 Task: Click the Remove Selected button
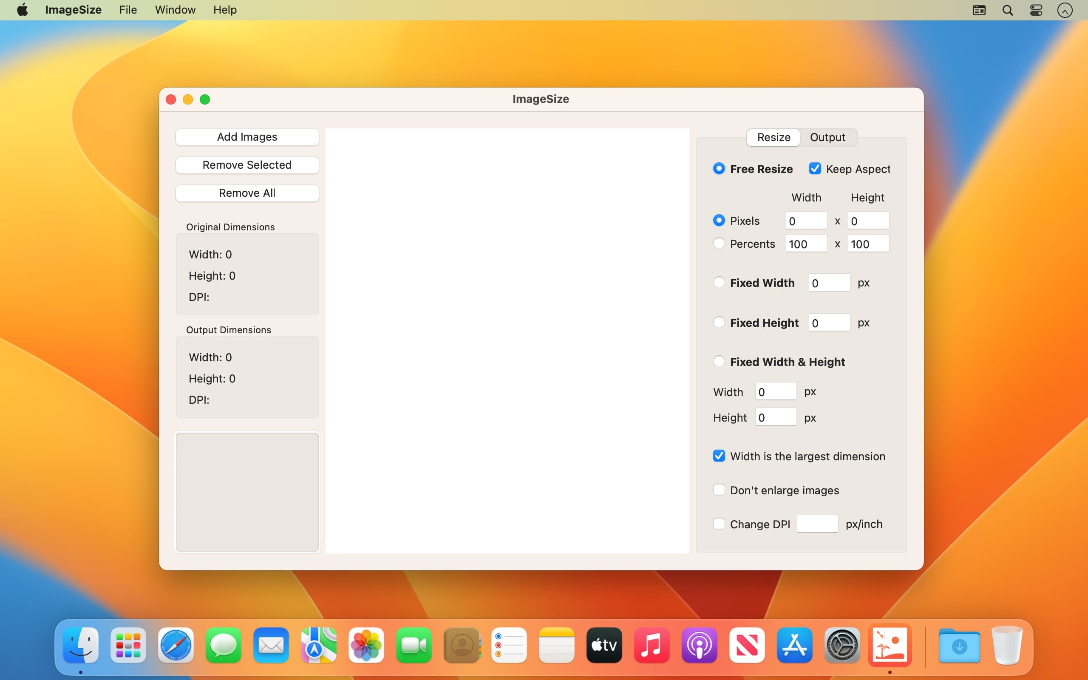(247, 165)
